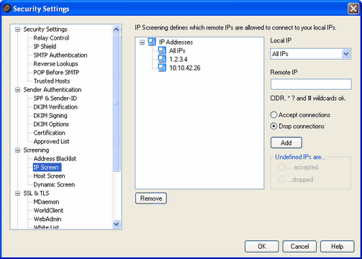Viewport: 362px width, 259px height.
Task: Select the IP Addresses root label
Action: pyautogui.click(x=176, y=42)
